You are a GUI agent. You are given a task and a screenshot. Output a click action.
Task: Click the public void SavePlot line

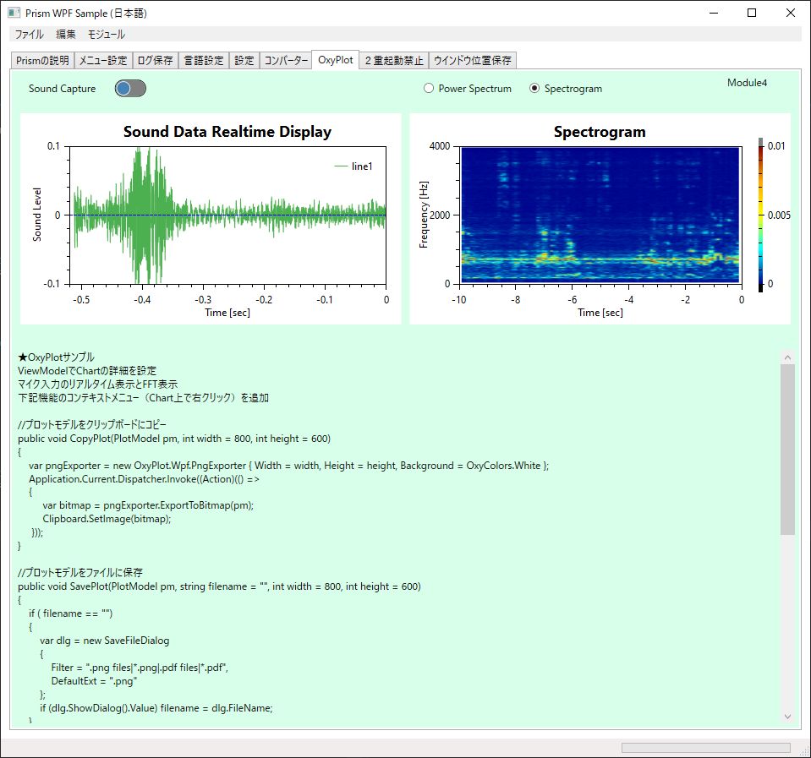(219, 586)
